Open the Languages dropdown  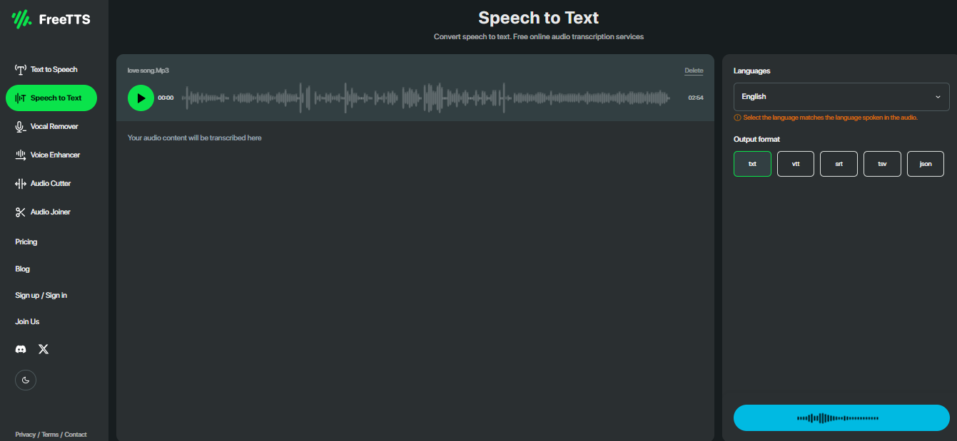tap(841, 96)
